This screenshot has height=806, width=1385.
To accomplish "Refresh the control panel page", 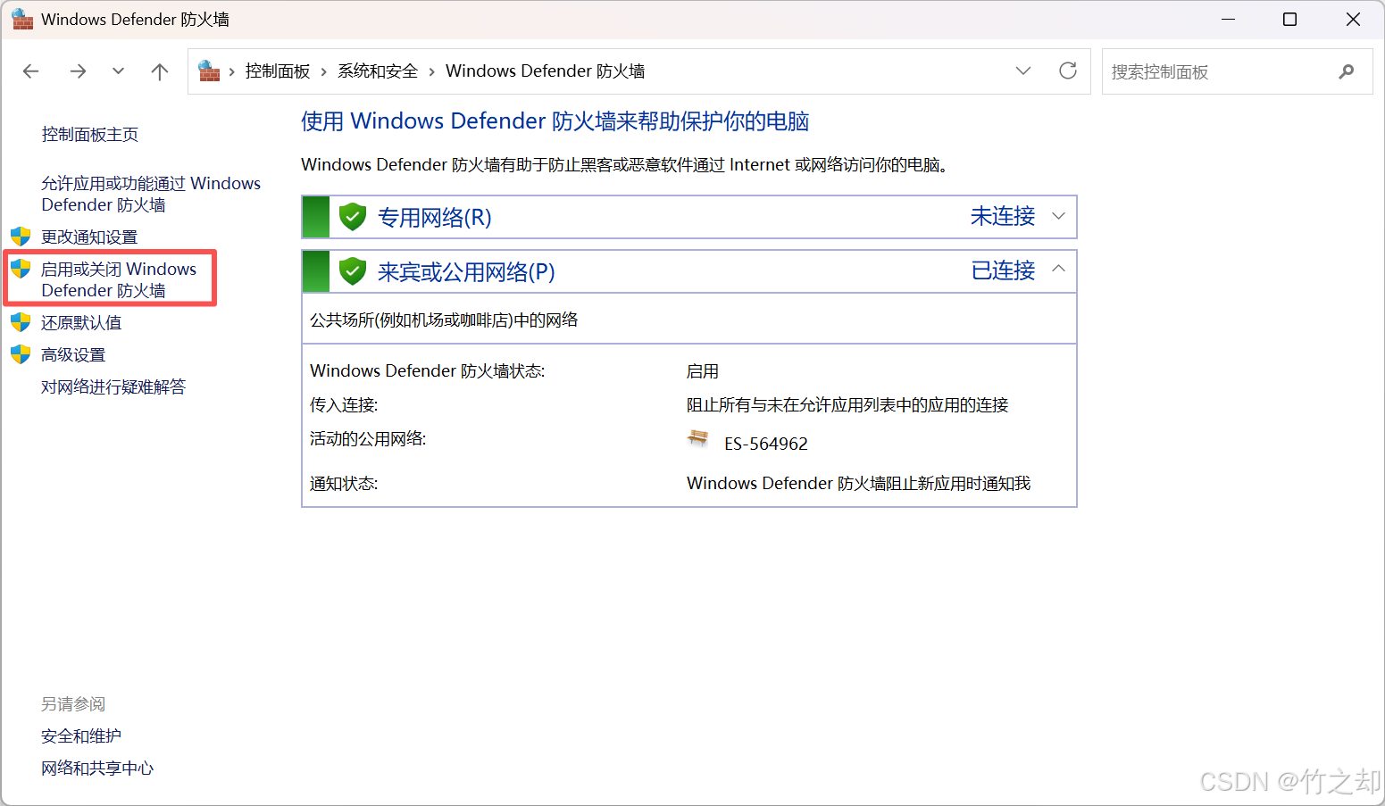I will [x=1068, y=71].
